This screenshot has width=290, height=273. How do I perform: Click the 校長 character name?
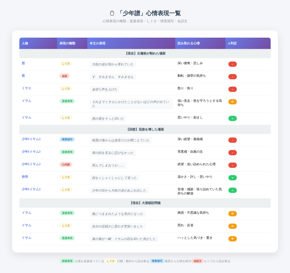pos(25,177)
